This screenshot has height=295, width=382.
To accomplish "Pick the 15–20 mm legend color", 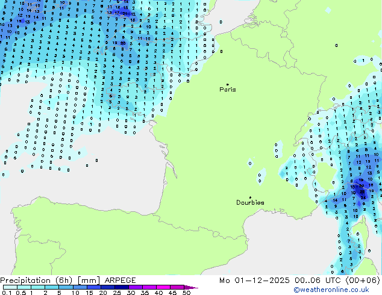I will (x=93, y=287).
